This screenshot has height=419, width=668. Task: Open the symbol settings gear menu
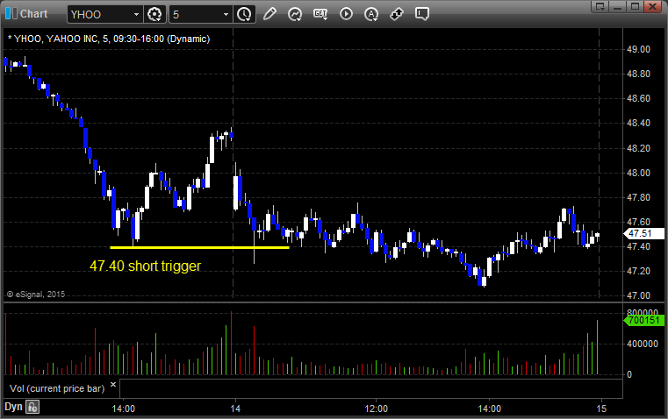[x=154, y=14]
